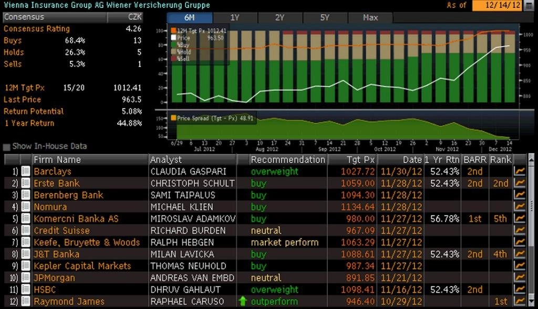Open the Credit Suisse firm link
Screen dimensions: 538x309
tap(62, 230)
